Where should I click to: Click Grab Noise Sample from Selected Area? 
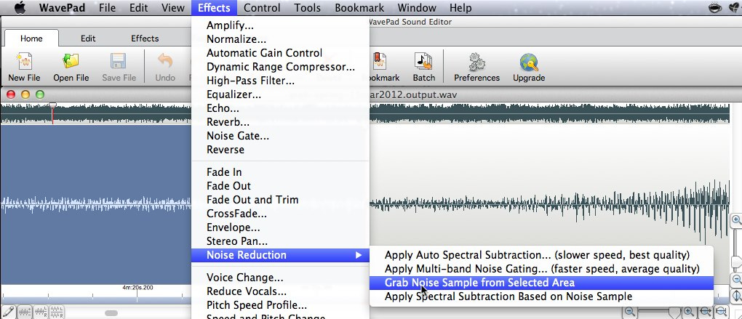click(x=541, y=283)
